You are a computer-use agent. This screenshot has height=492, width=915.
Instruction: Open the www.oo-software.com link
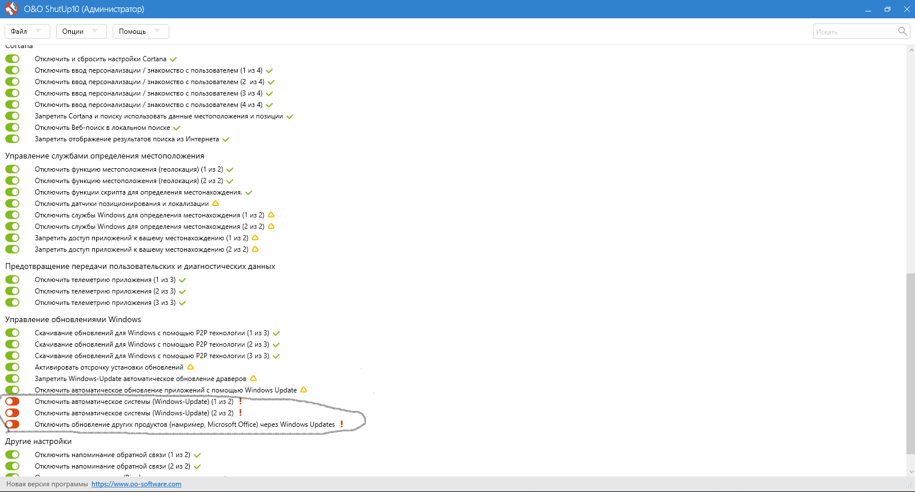[136, 484]
